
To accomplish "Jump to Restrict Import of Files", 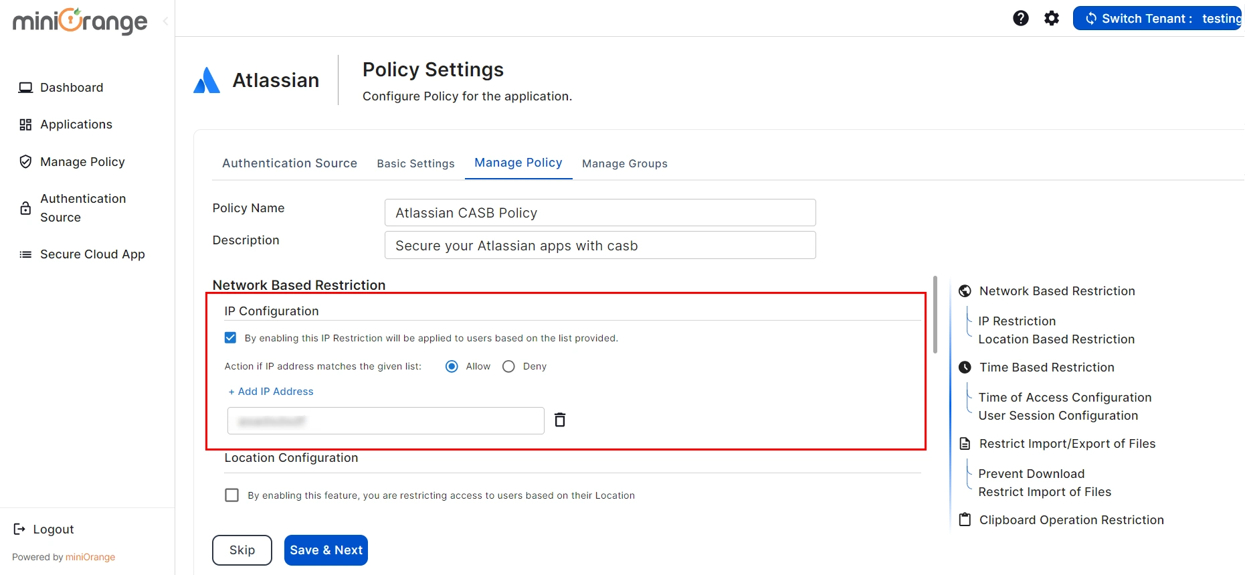I will tap(1045, 492).
